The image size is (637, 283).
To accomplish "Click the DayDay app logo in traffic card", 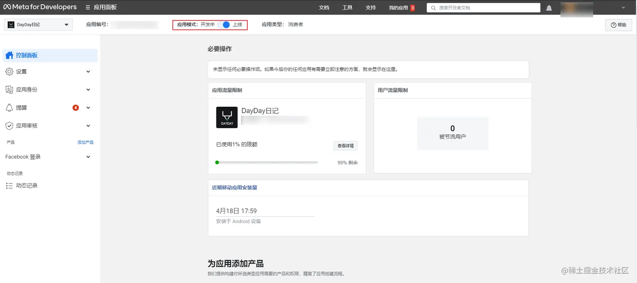I will (227, 117).
